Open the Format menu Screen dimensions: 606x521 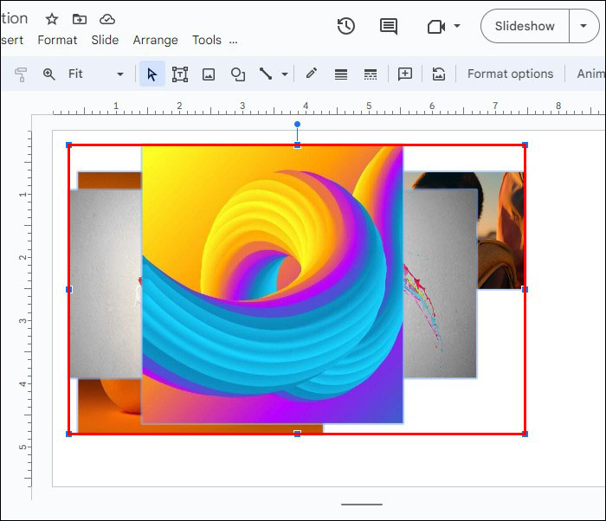point(57,40)
